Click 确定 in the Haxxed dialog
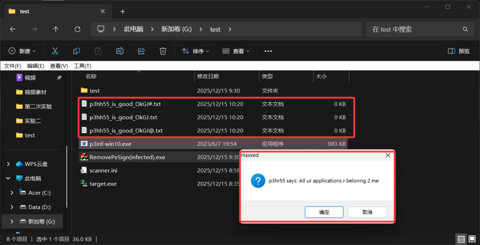 (x=324, y=212)
